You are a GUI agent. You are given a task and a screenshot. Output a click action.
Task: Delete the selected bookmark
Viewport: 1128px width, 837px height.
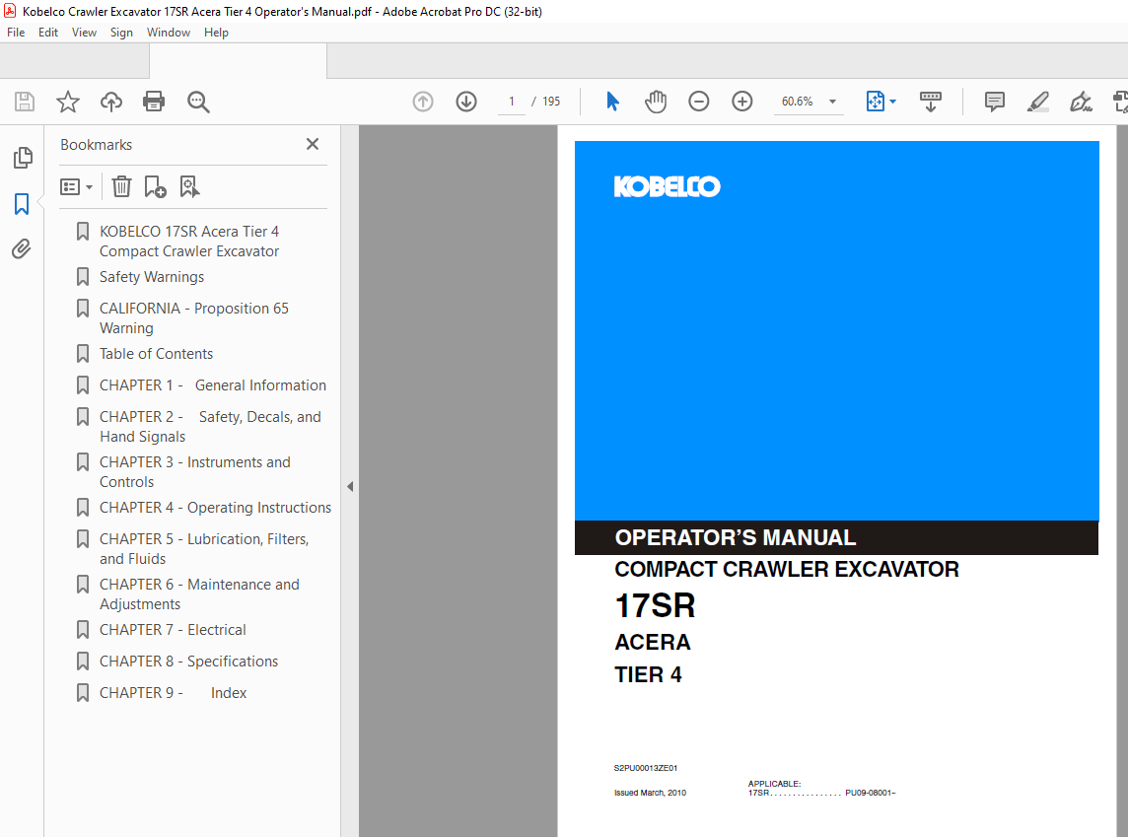click(x=121, y=187)
